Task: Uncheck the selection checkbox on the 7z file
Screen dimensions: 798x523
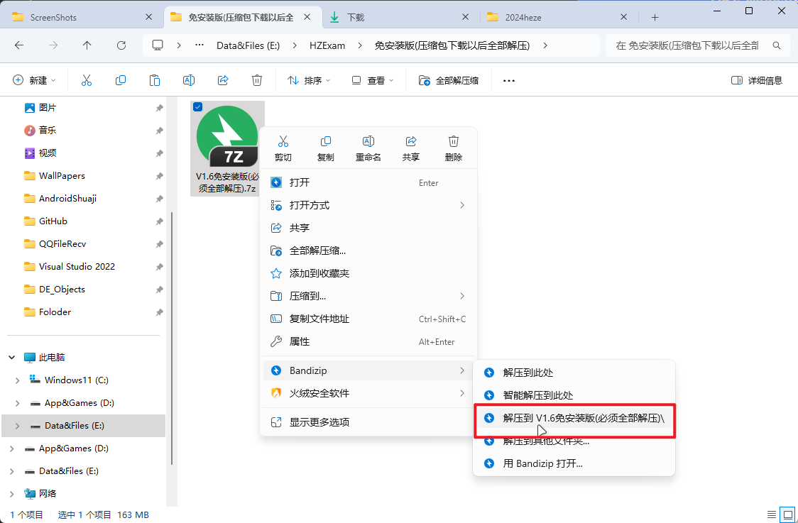Action: (197, 106)
